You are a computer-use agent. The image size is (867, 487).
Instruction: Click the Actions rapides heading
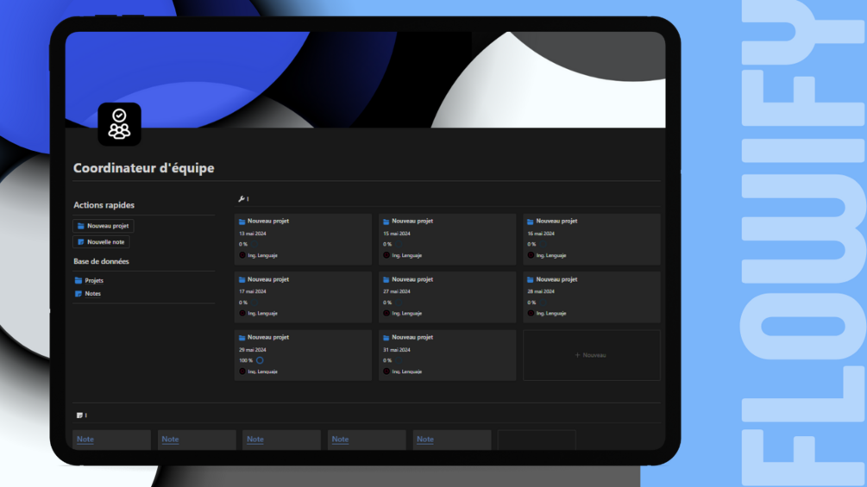click(104, 205)
